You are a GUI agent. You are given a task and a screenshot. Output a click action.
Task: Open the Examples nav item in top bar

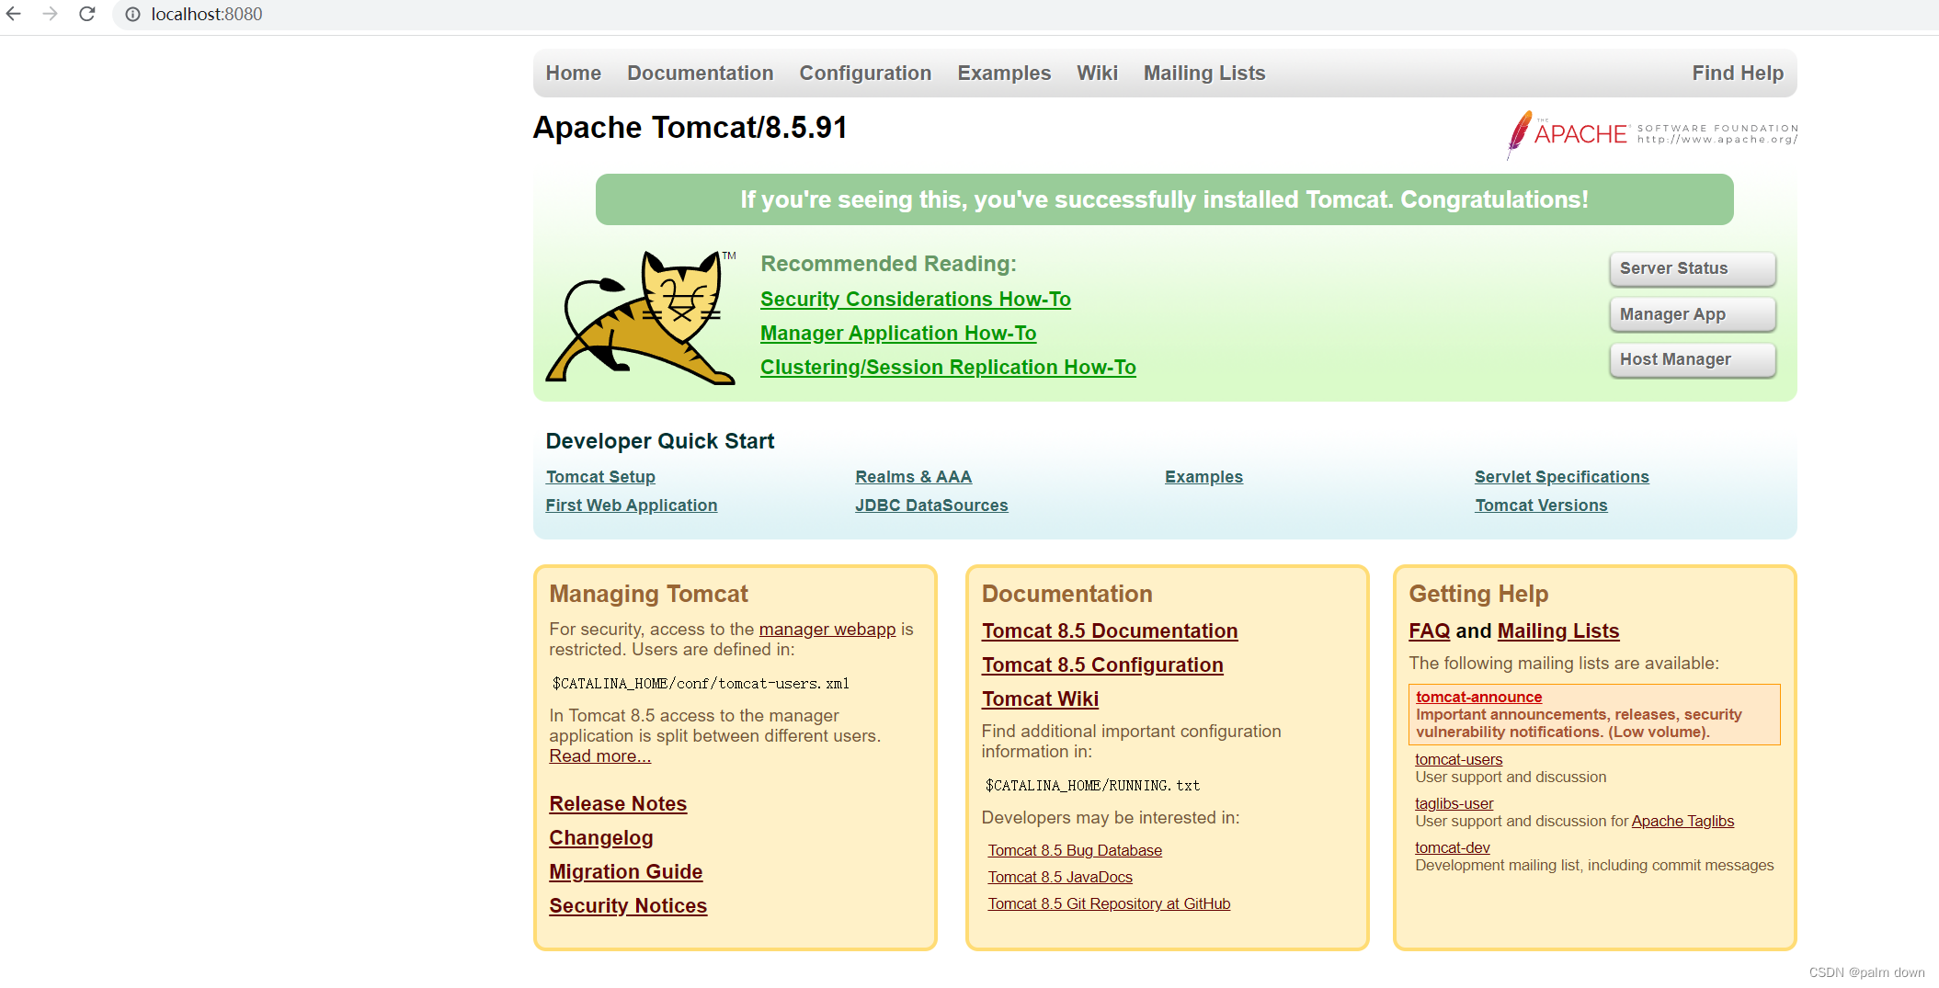(x=1004, y=74)
